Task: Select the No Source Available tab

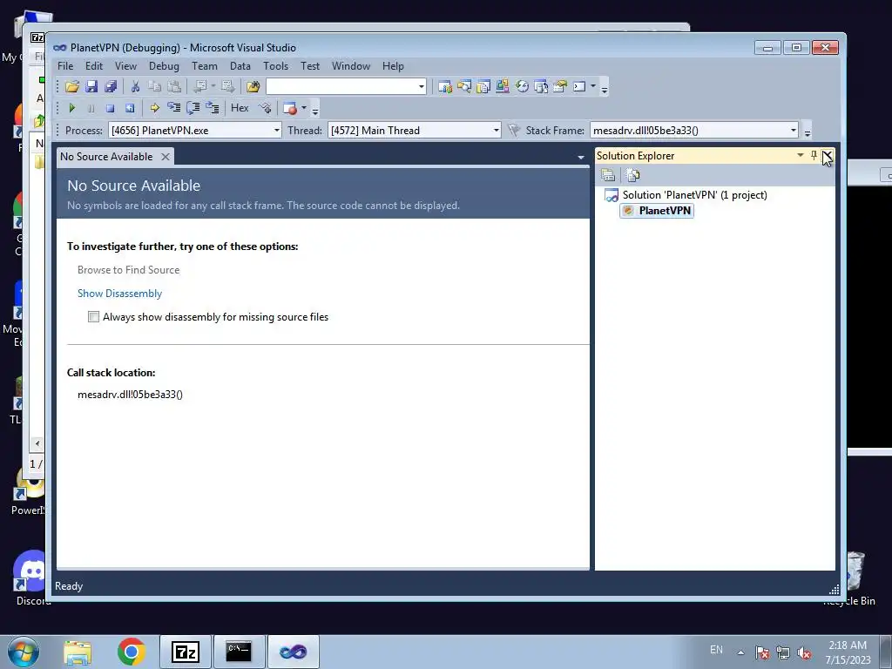Action: point(106,157)
